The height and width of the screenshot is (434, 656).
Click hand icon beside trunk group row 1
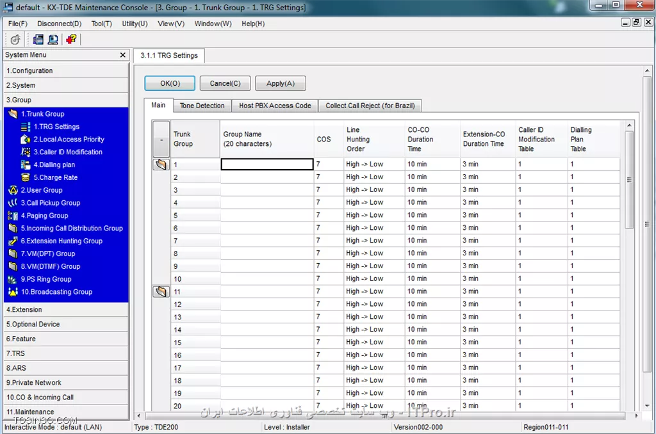(161, 165)
